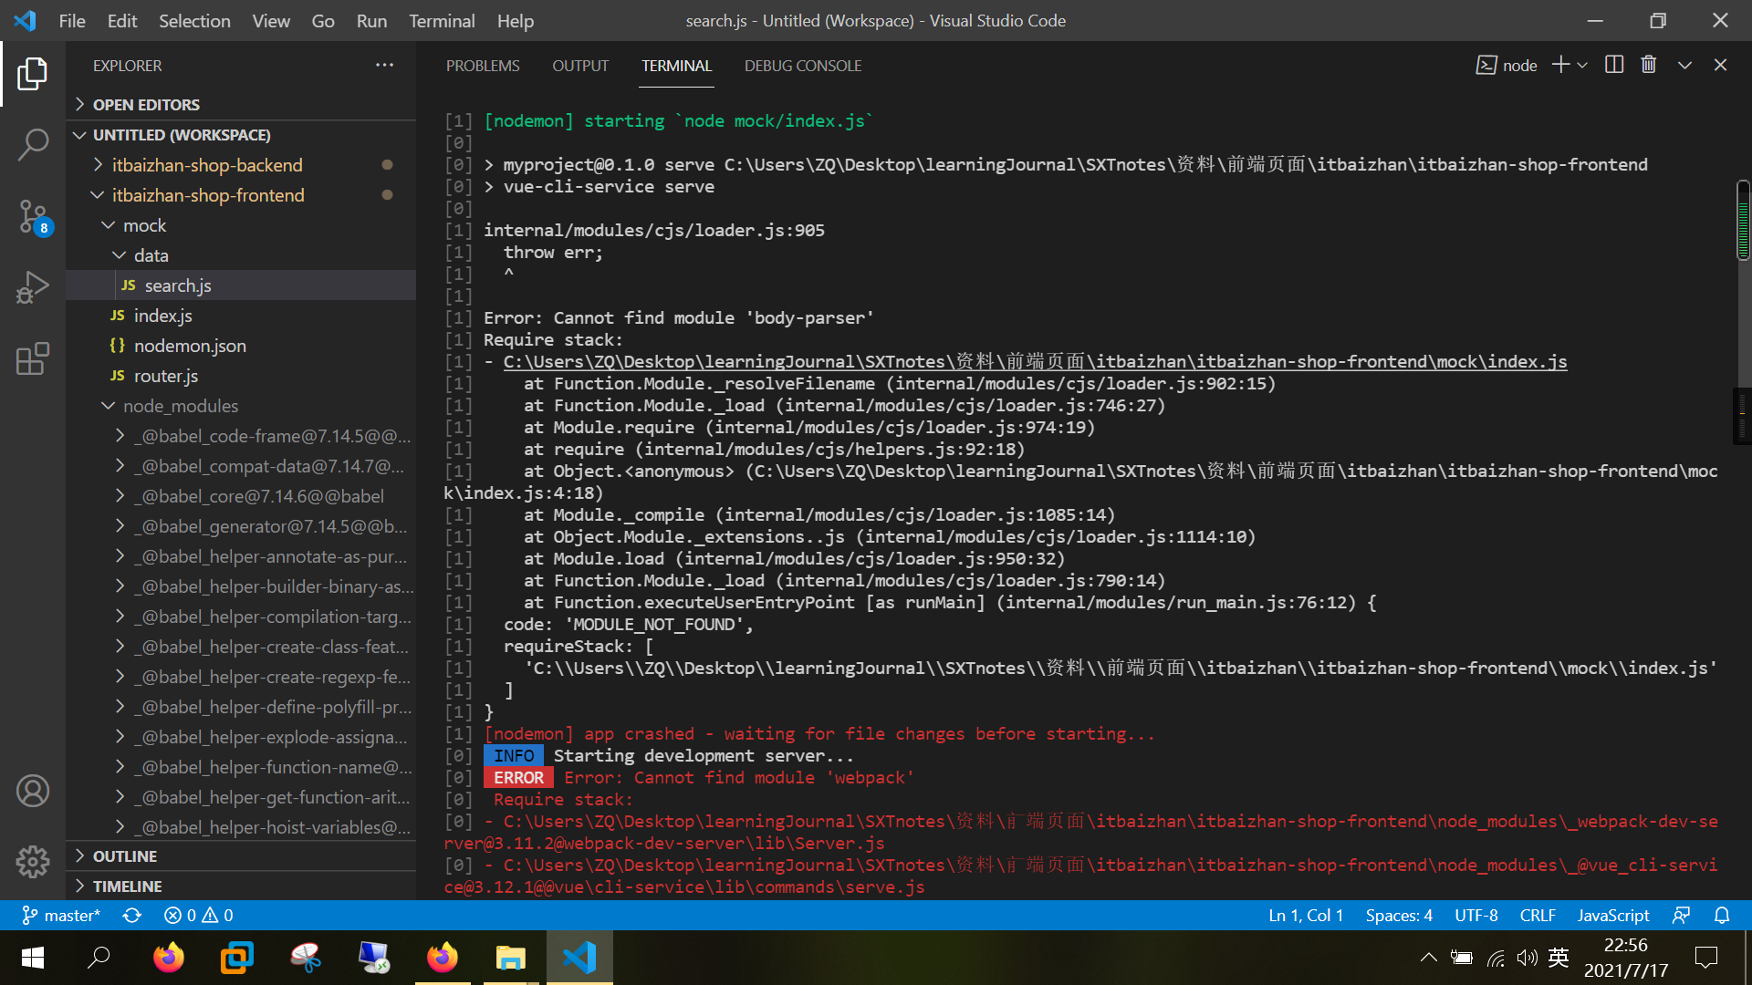
Task: Expand the TIMELINE section
Action: (x=241, y=886)
